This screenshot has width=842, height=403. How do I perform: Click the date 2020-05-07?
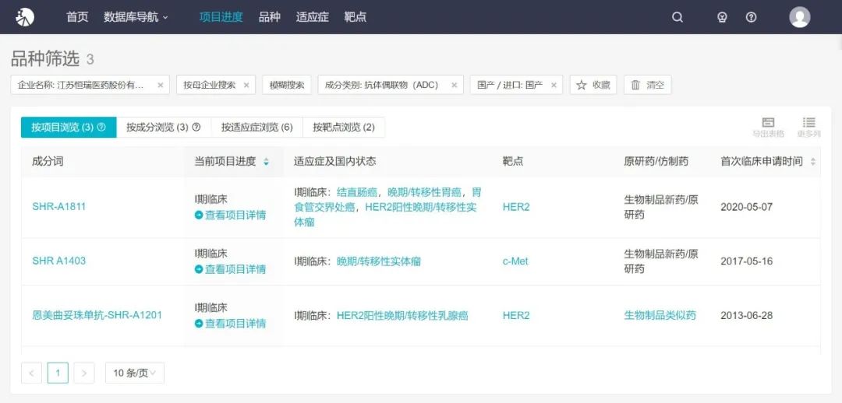pyautogui.click(x=746, y=207)
